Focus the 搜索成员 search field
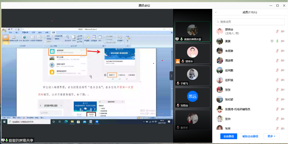The height and width of the screenshot is (144, 288). coord(250,22)
